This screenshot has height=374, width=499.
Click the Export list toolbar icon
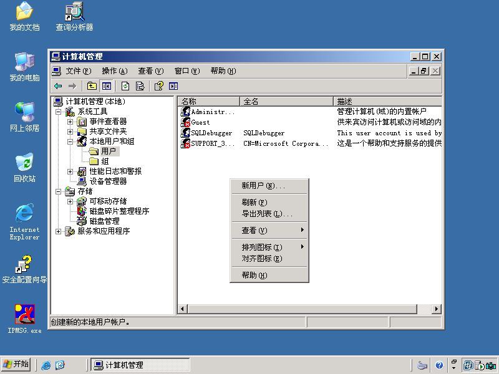coord(140,86)
